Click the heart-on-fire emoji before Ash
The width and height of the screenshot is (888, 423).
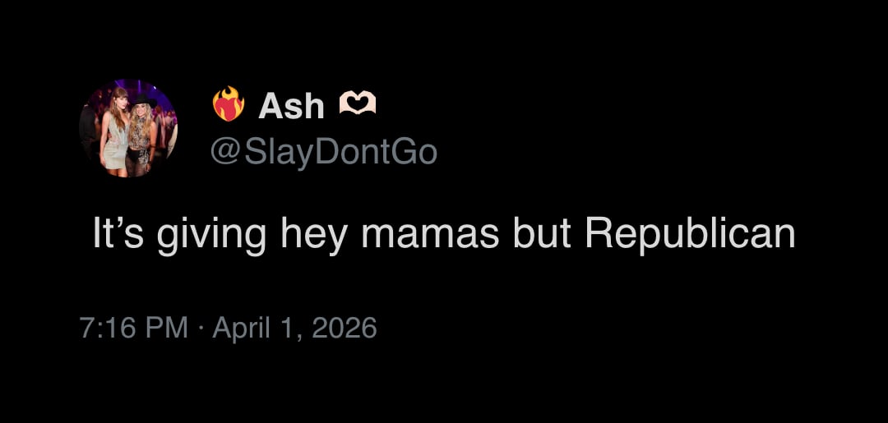pos(229,105)
